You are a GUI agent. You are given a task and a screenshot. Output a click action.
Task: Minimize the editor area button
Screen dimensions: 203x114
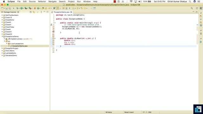[x=193, y=12]
